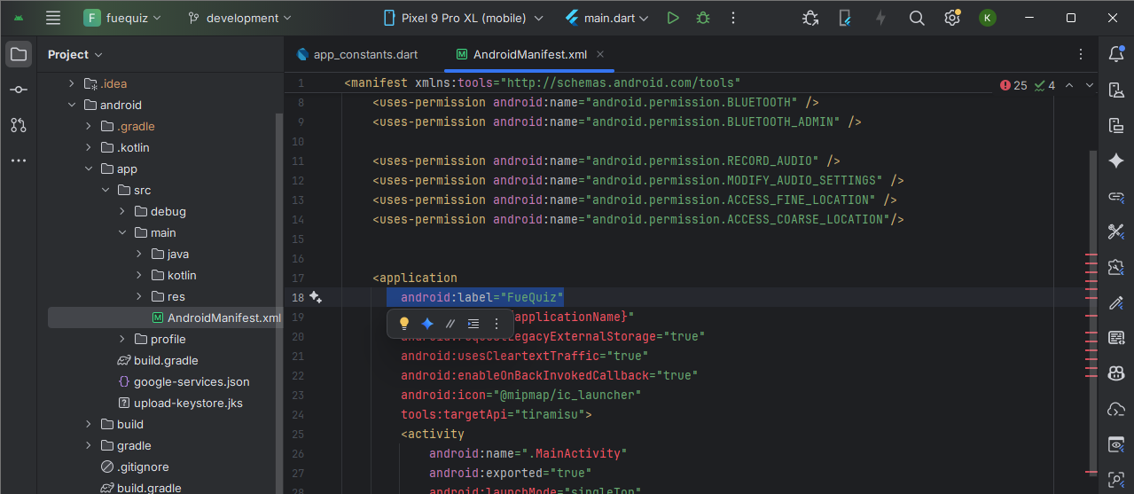
Task: Click the lightbulb quick-fix icon
Action: coord(404,324)
